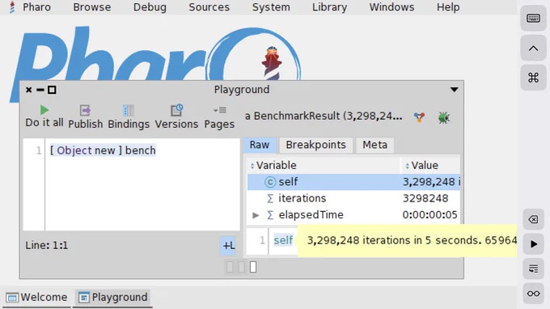Open the Help menu
This screenshot has height=309, width=550.
point(448,7)
